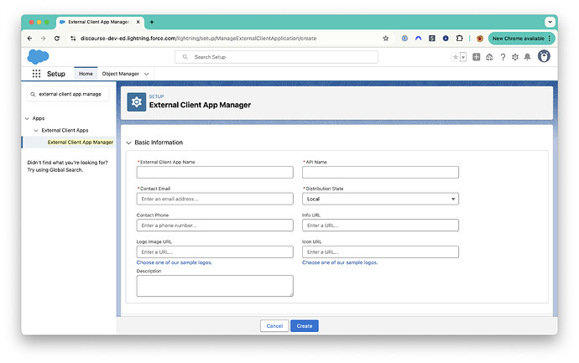Image resolution: width=579 pixels, height=363 pixels.
Task: Open the Extensions puzzle icon
Action: coord(459,39)
